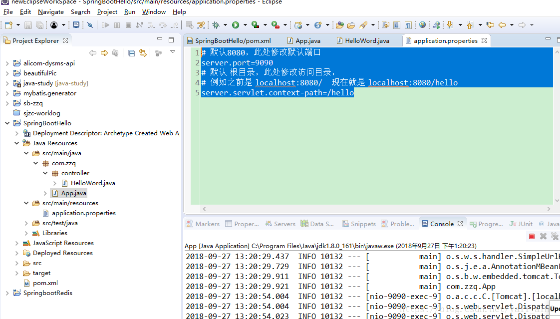Click the Back navigation yellow arrow
Screen dimensions: 560x319
click(x=502, y=25)
